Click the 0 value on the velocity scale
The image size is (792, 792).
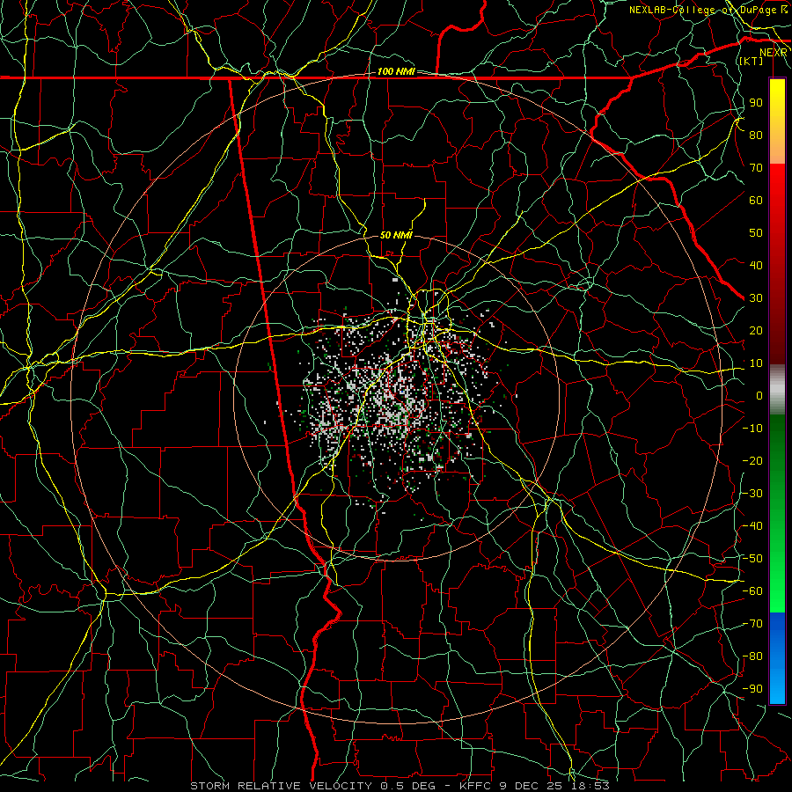coord(759,395)
